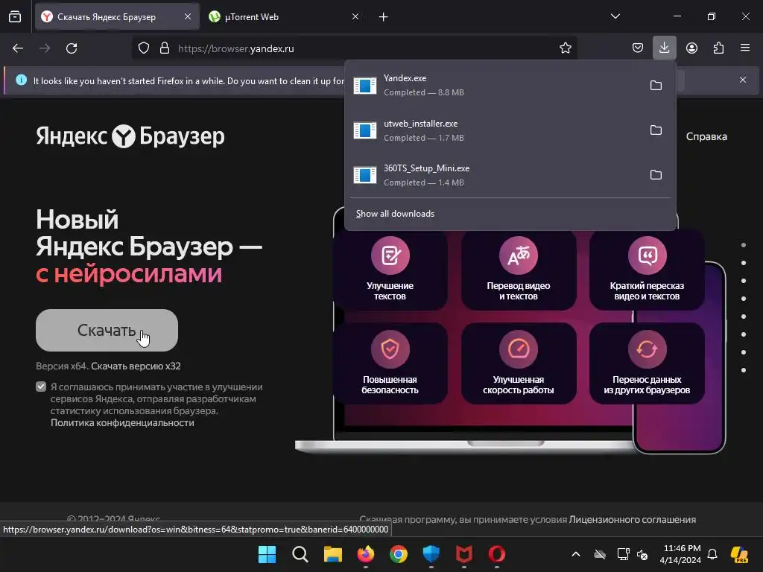Open Google Chrome from the taskbar
Viewport: 763px width, 572px height.
399,554
